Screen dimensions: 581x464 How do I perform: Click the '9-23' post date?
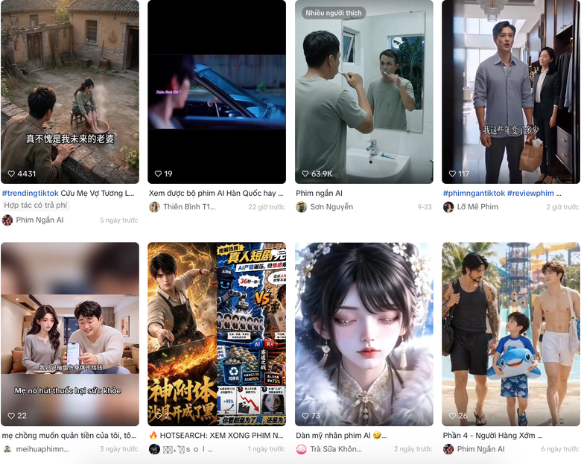point(425,207)
